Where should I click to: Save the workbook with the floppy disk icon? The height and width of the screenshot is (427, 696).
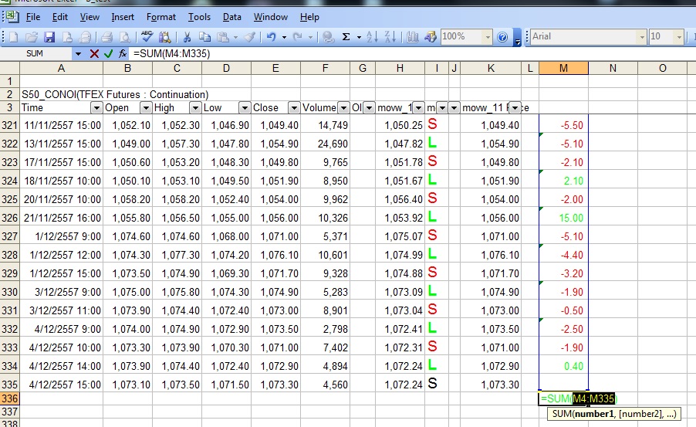49,37
